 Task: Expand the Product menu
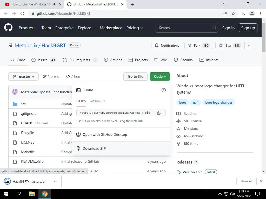(28, 28)
